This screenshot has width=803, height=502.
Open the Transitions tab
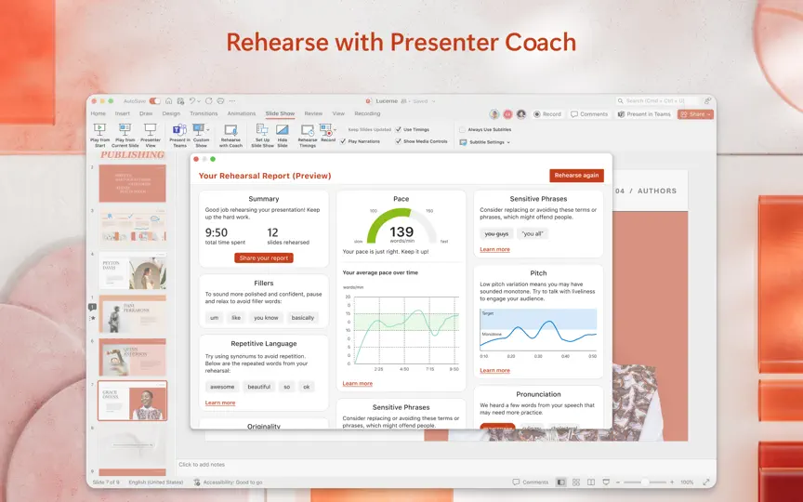click(204, 113)
